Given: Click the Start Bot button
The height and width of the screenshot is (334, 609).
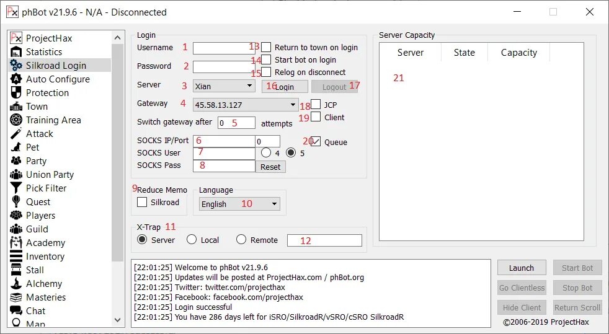Looking at the screenshot, I should click(577, 268).
